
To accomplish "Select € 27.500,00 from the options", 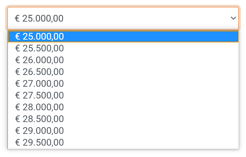I will (123, 95).
